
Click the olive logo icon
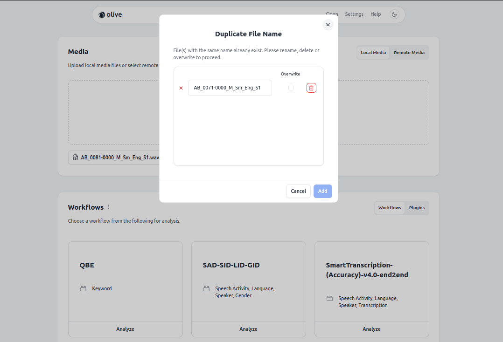tap(101, 14)
